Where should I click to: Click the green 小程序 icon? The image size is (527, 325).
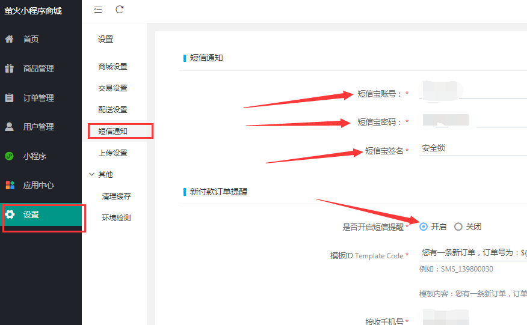click(x=9, y=156)
